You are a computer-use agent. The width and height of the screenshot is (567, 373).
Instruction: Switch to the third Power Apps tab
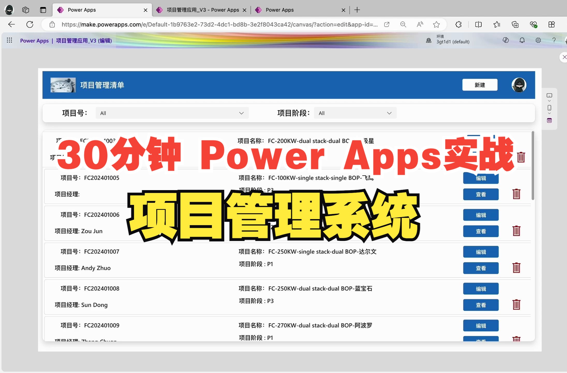[x=301, y=10]
